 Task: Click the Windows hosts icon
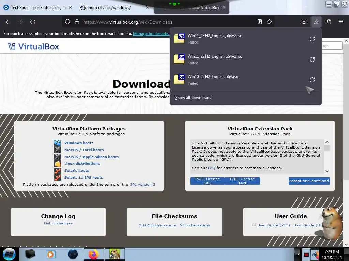click(x=57, y=143)
